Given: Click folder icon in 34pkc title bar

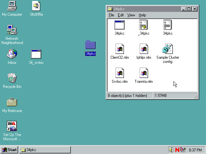Looking at the screenshot, I should [x=110, y=9].
